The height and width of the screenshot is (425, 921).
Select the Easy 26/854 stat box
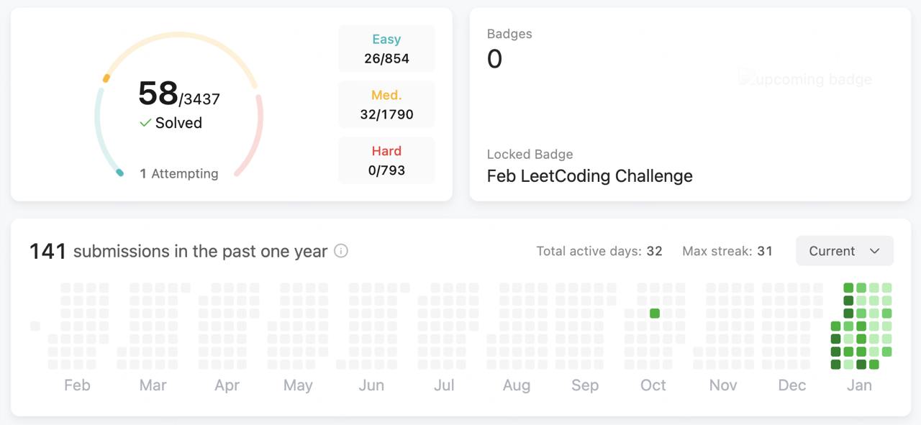386,49
